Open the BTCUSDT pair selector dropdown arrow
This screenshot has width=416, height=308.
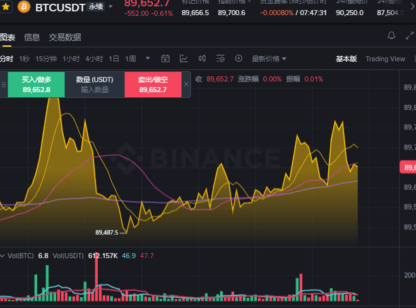(110, 6)
